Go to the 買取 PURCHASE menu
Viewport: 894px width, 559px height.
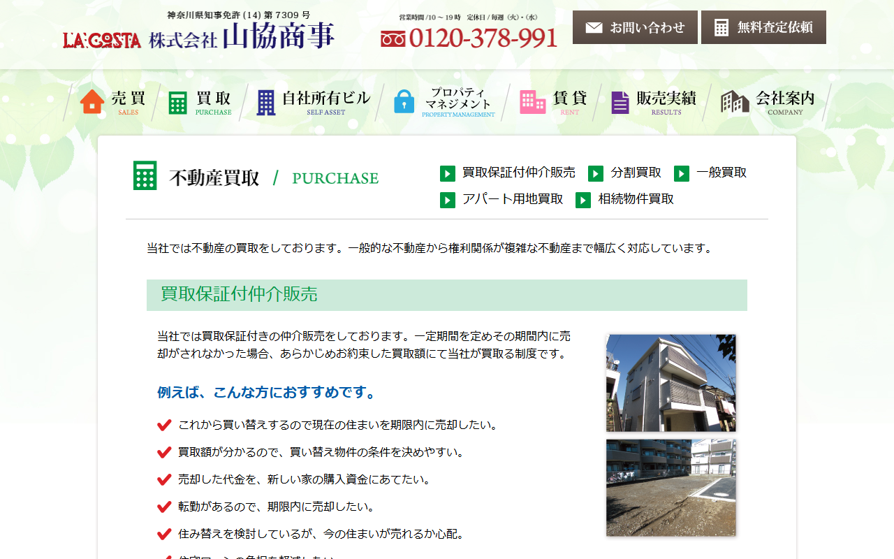tap(200, 102)
